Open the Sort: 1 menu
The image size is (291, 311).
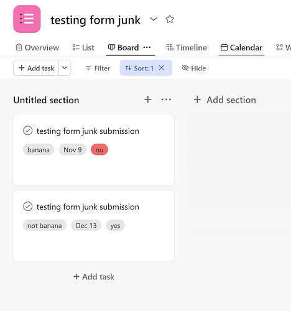[139, 68]
